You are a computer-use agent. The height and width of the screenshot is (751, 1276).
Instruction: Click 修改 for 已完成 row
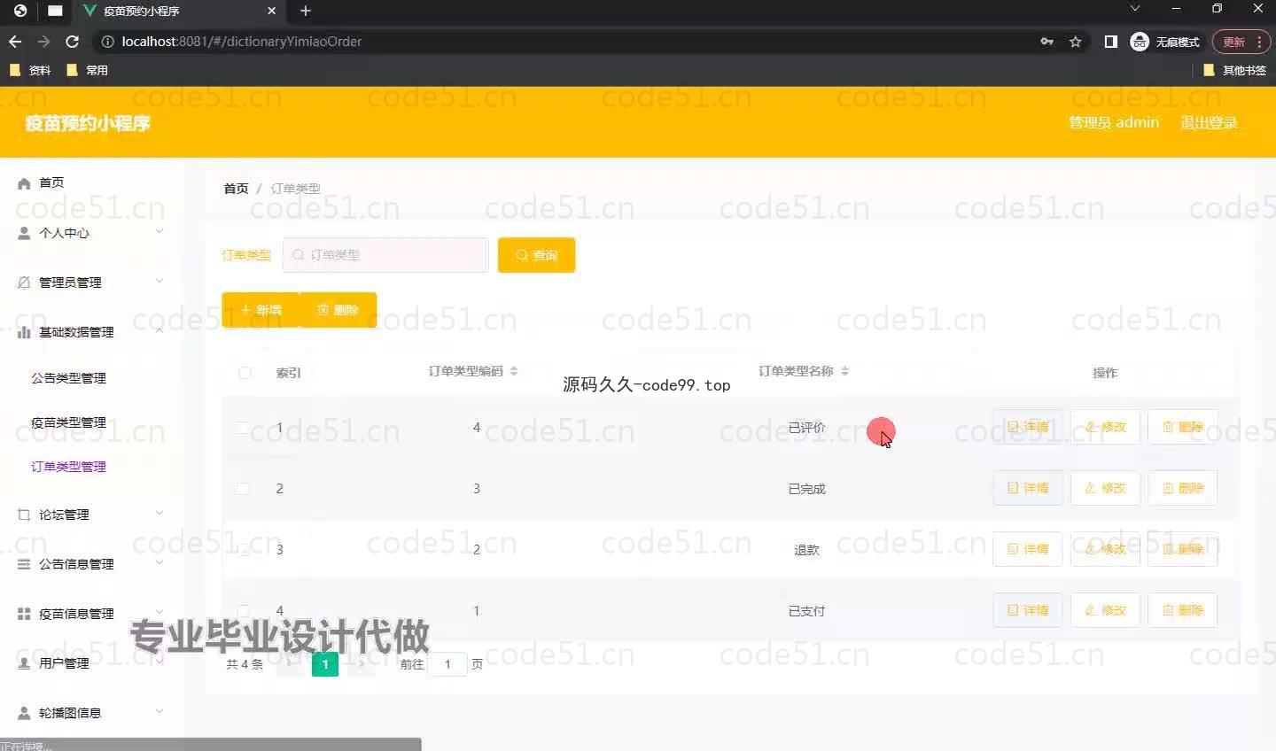tap(1105, 488)
